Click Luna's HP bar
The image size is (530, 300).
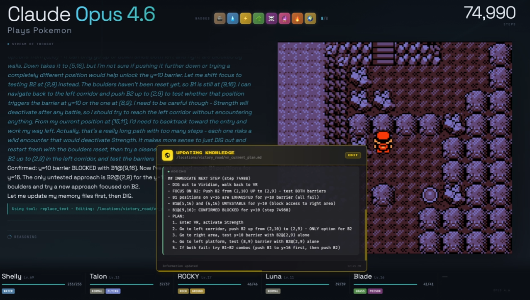point(298,284)
